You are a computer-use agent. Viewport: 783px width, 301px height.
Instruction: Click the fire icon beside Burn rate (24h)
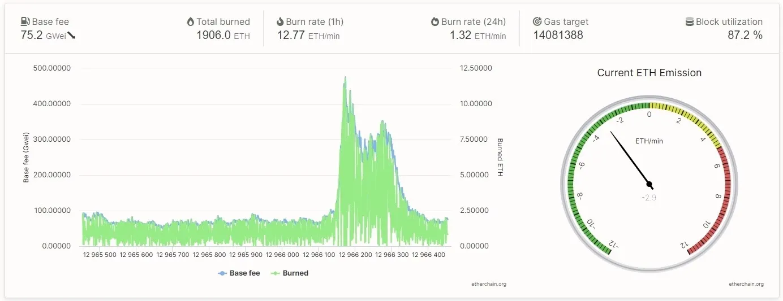coord(434,22)
